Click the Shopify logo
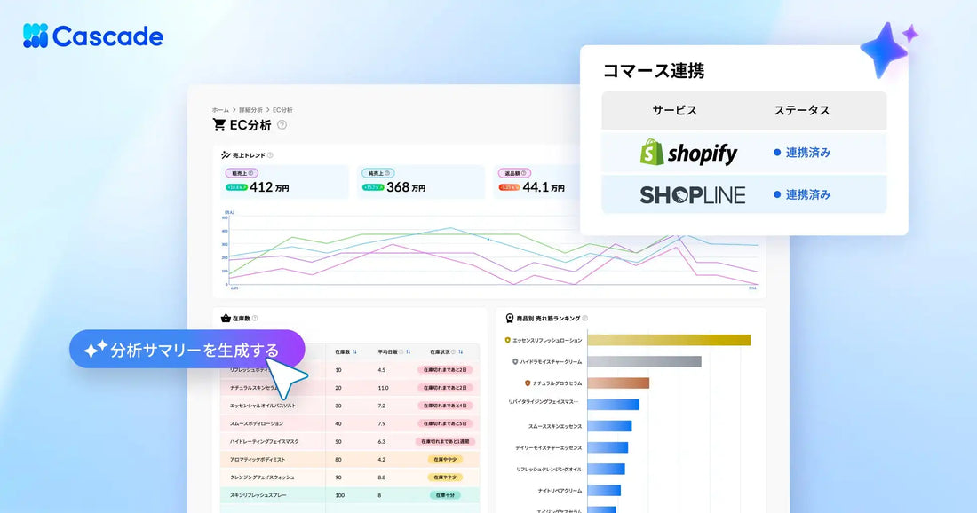977x513 pixels. [x=688, y=153]
